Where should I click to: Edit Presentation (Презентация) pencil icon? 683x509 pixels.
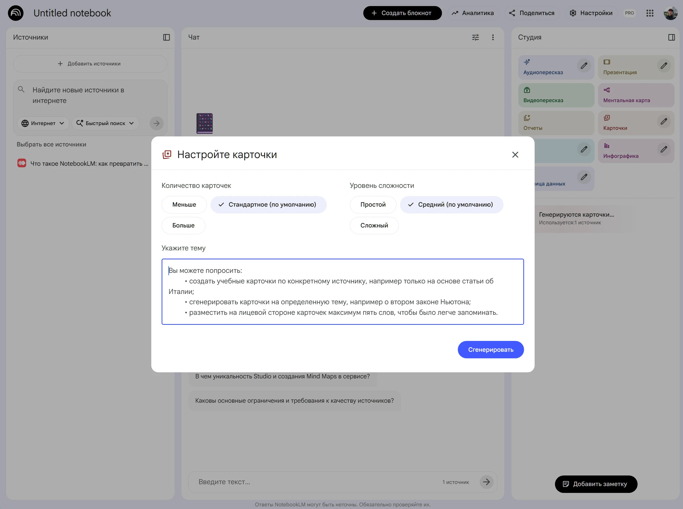point(663,66)
